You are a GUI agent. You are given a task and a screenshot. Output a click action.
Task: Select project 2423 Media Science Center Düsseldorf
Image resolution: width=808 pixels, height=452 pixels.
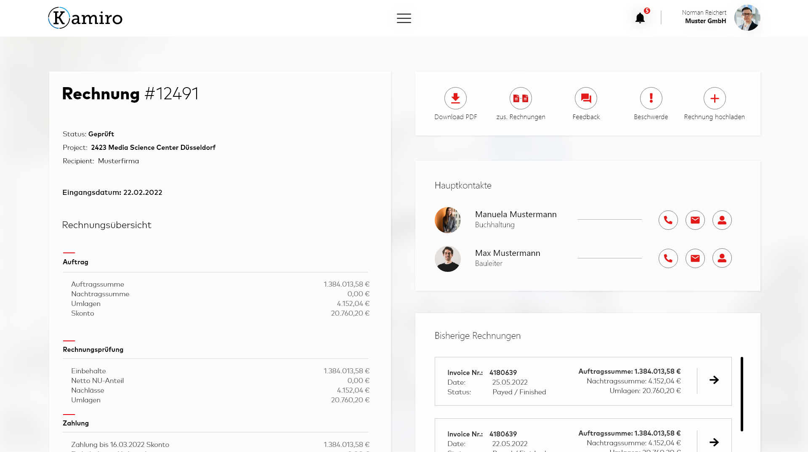153,147
